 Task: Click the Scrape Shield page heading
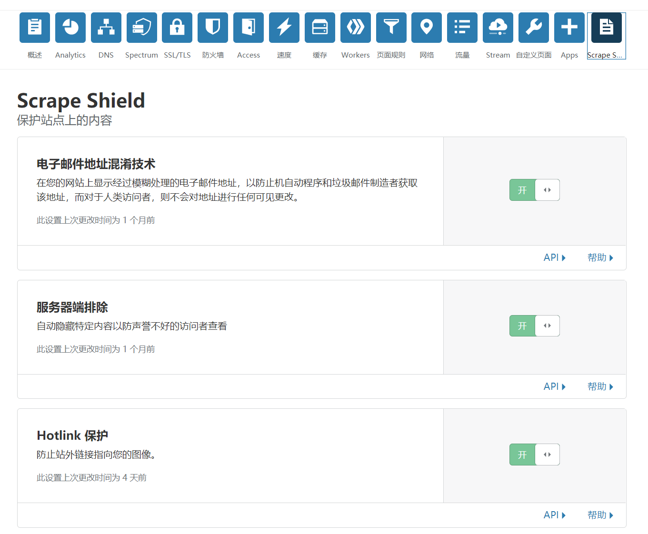coord(81,101)
